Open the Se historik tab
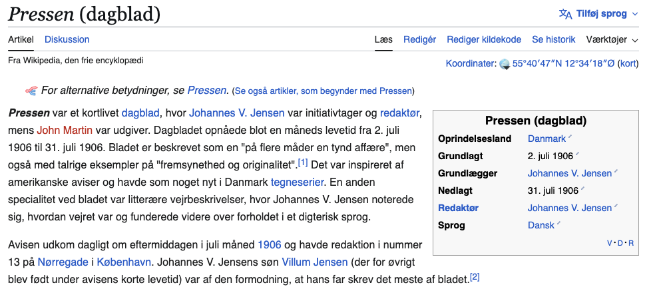Viewport: 655px width, 299px height. point(554,40)
